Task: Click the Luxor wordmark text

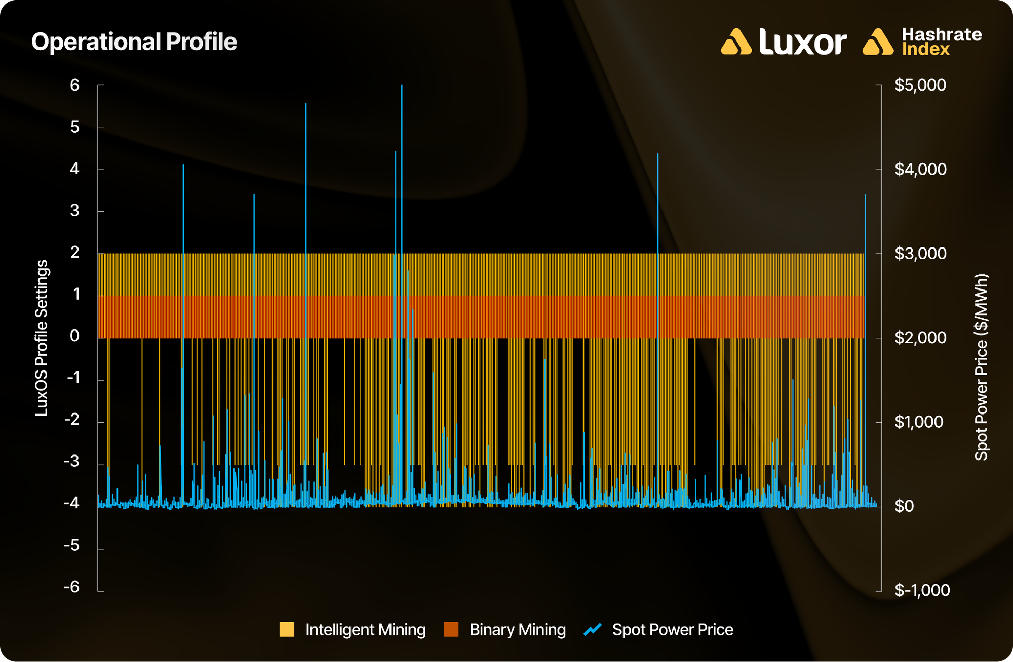Action: point(803,42)
